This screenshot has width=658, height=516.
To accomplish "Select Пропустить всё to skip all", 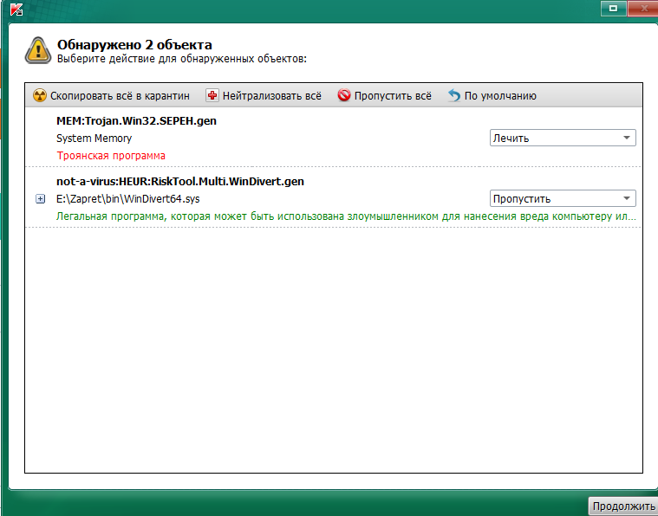I will (384, 95).
